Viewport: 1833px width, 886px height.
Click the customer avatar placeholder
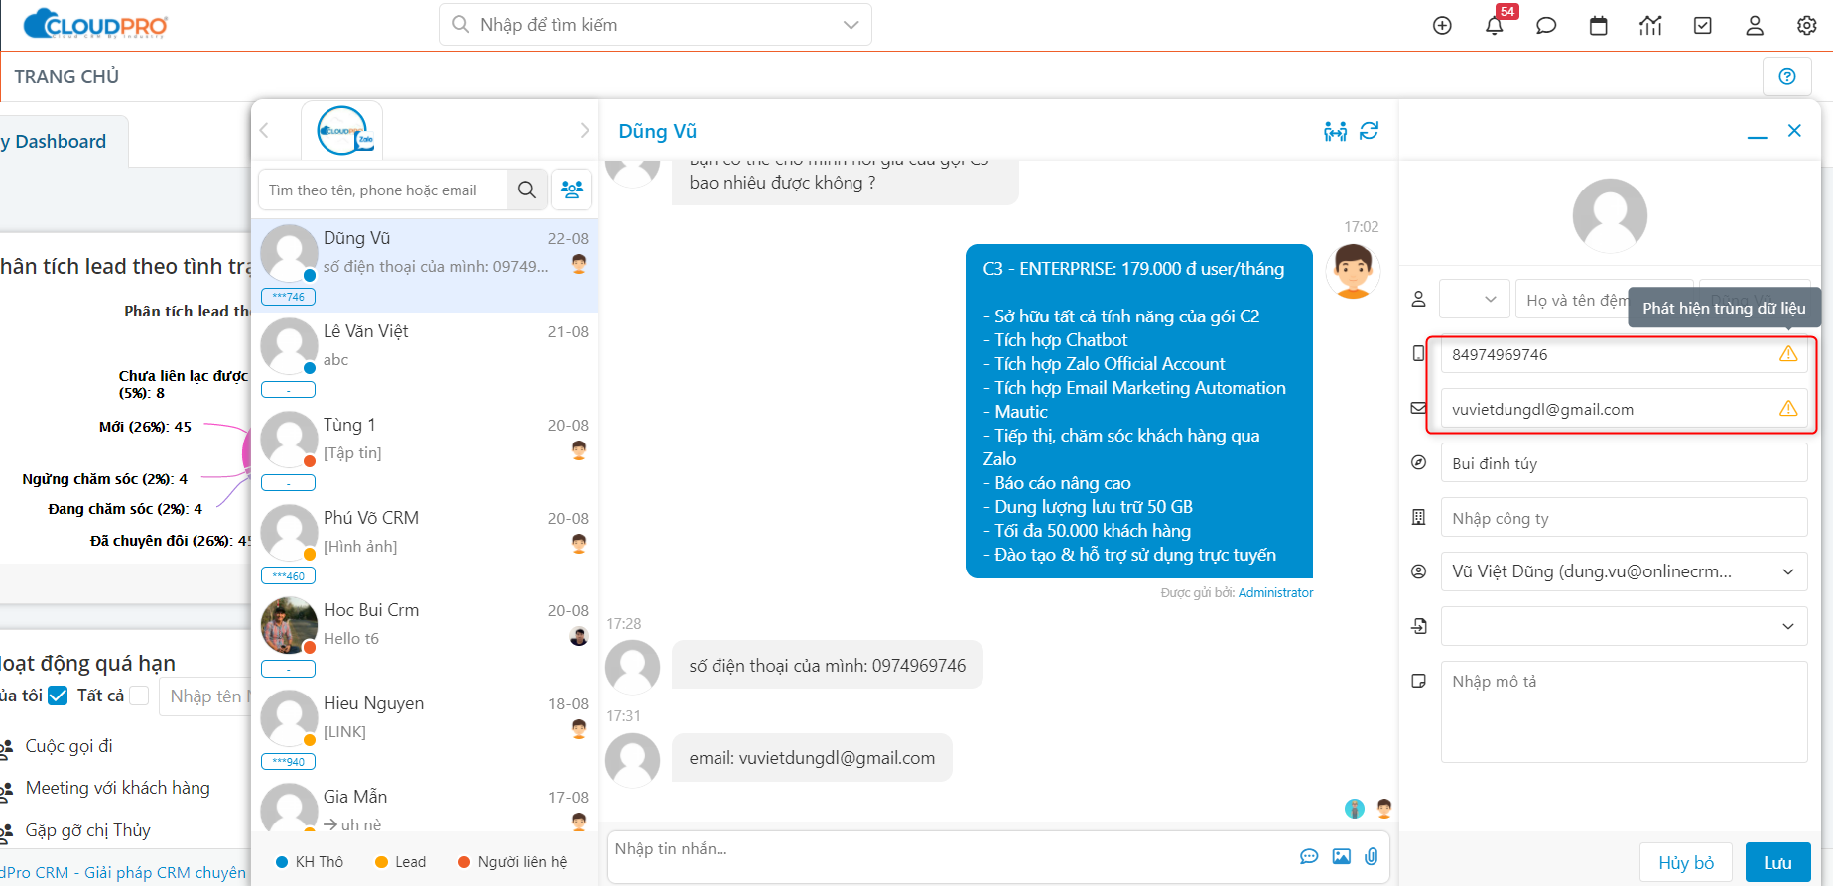click(x=1610, y=215)
